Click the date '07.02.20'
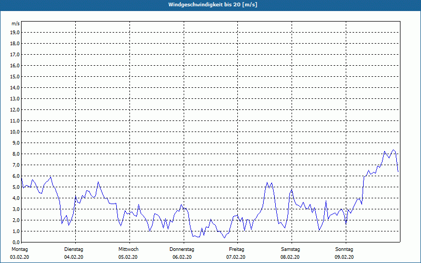Viewport: 421px width, 263px height. click(236, 257)
